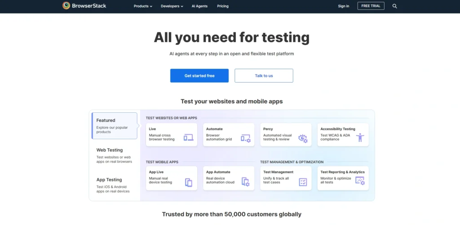Open the Test Reporting & Analytics card title
Viewport: 460px width, 225px height.
(342, 172)
